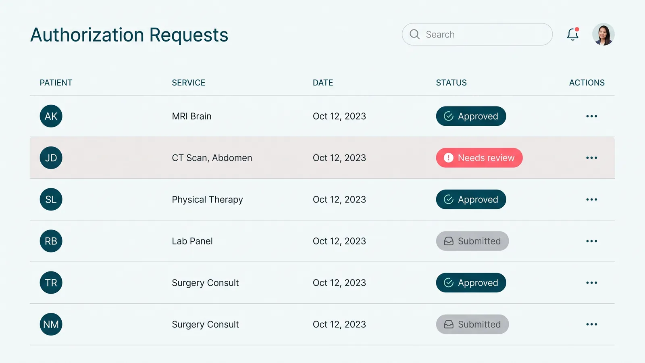
Task: Click the date in the AK row
Action: (x=339, y=116)
